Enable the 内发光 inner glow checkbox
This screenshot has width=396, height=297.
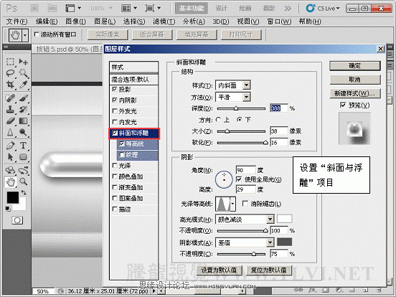click(x=115, y=122)
